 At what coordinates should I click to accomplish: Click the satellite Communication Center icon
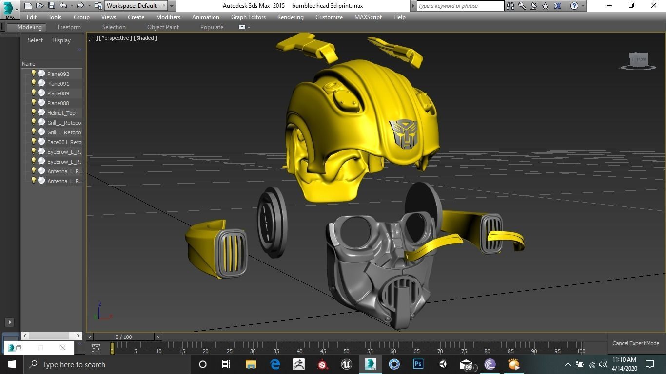(534, 6)
